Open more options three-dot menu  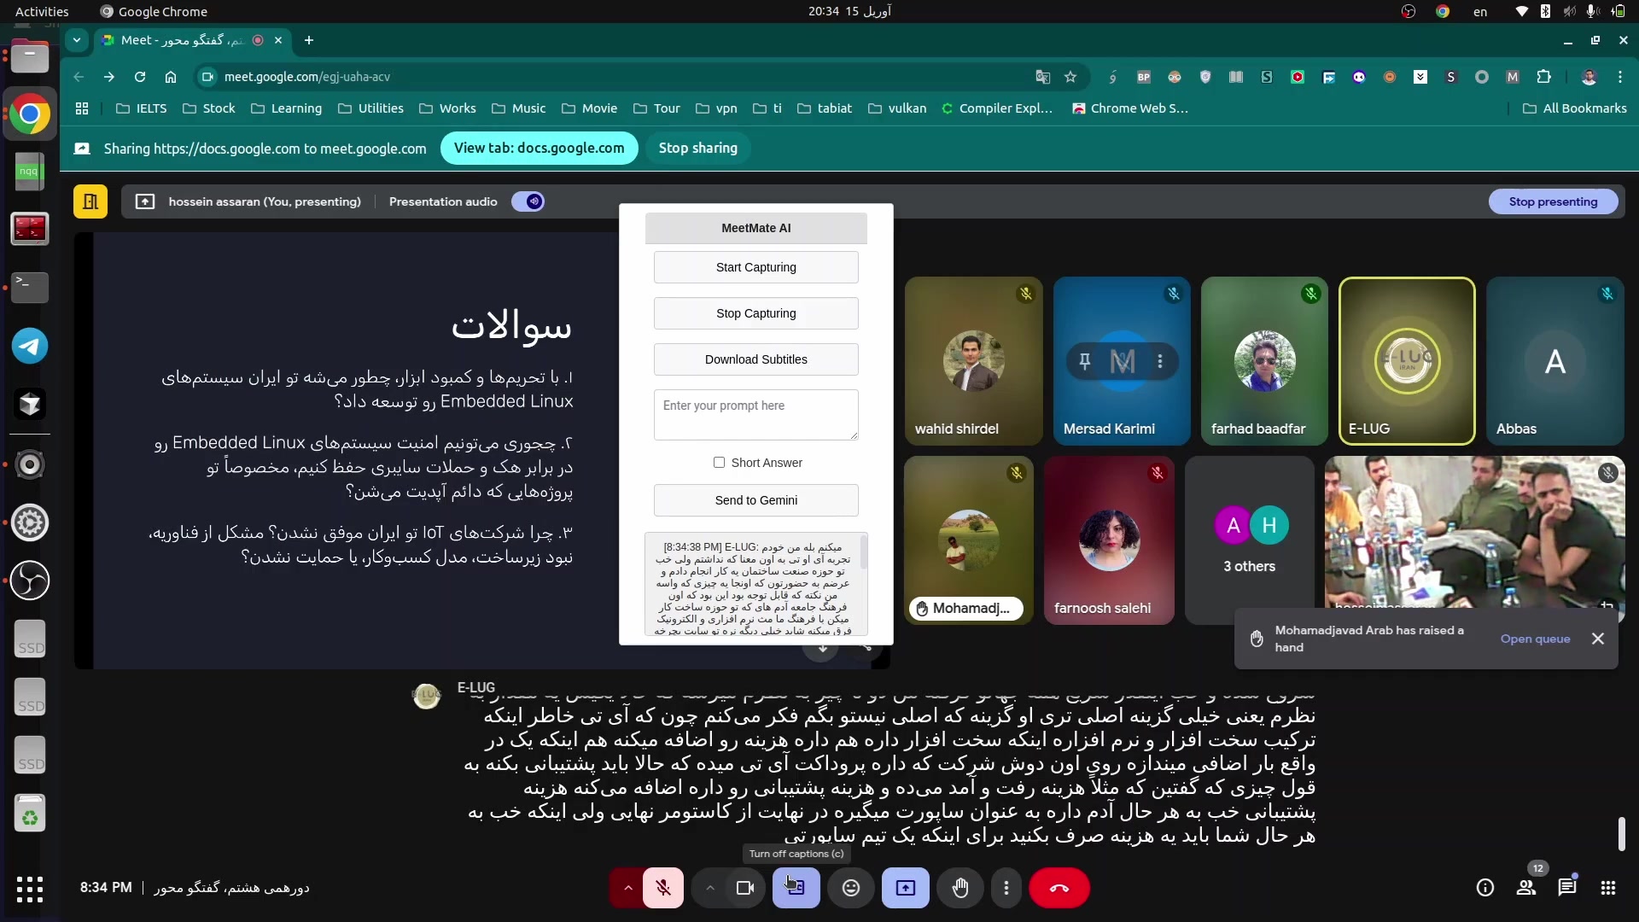[x=1006, y=888]
